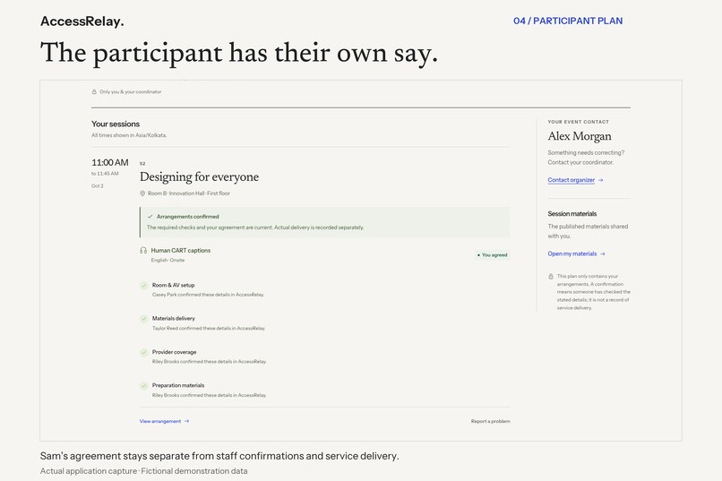Screen dimensions: 722x481
Task: Select the session title 'Designing for everyone'
Action: pos(199,177)
